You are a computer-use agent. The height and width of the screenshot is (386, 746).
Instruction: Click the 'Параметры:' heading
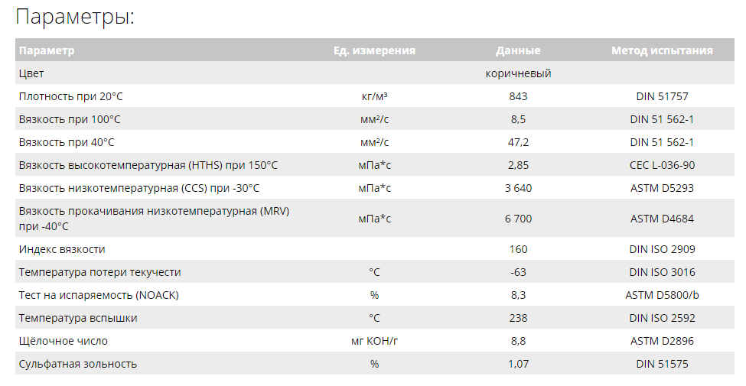(75, 18)
